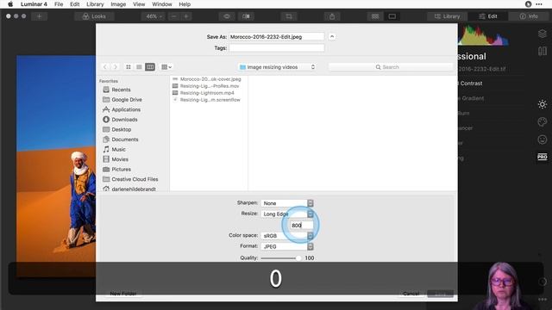The height and width of the screenshot is (310, 552).
Task: Select the Portrait face icon
Action: point(543,139)
